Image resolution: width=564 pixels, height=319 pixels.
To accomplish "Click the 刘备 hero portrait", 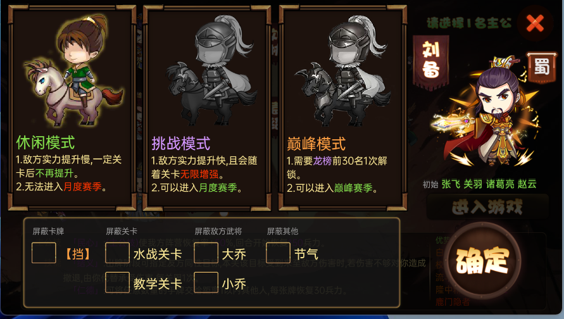I will [489, 111].
